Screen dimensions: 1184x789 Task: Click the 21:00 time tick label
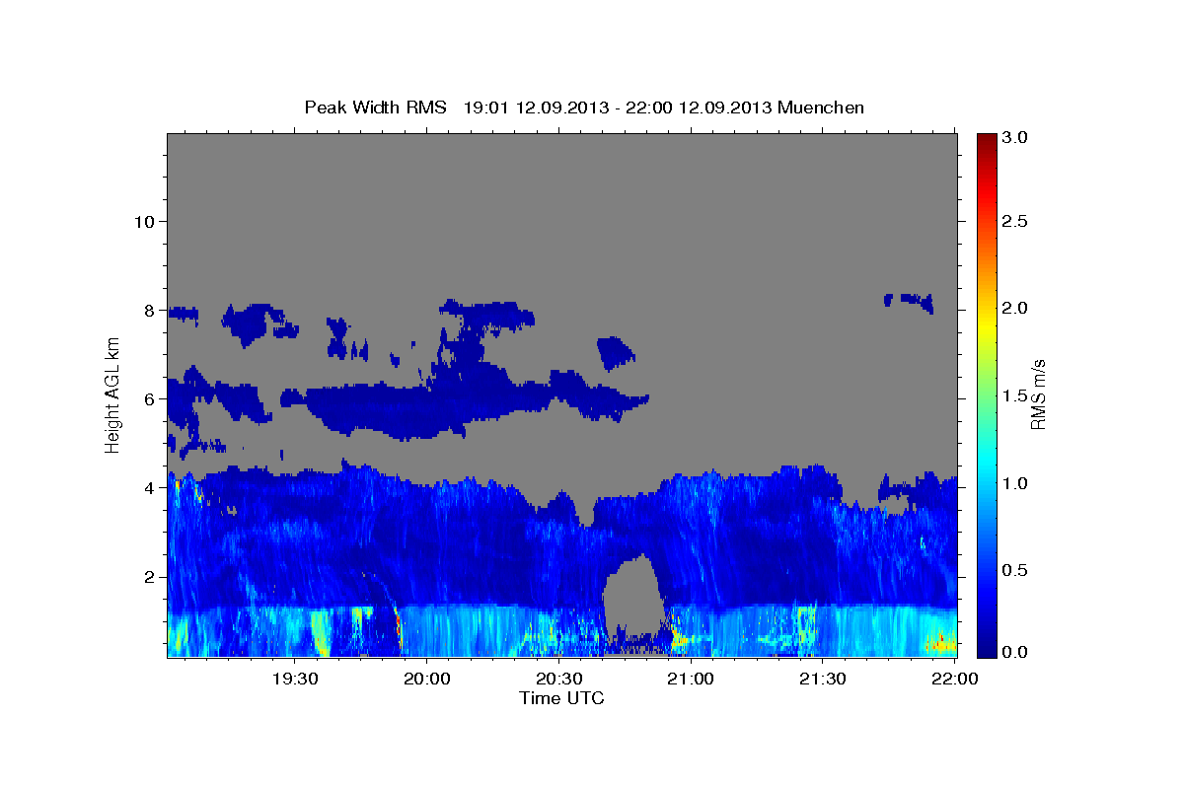pos(690,679)
